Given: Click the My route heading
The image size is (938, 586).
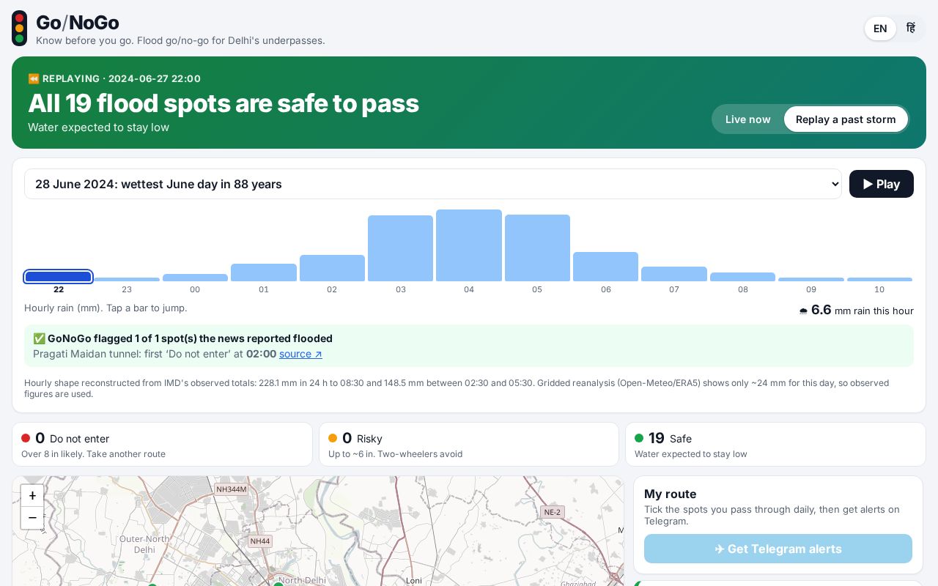Looking at the screenshot, I should pos(671,494).
